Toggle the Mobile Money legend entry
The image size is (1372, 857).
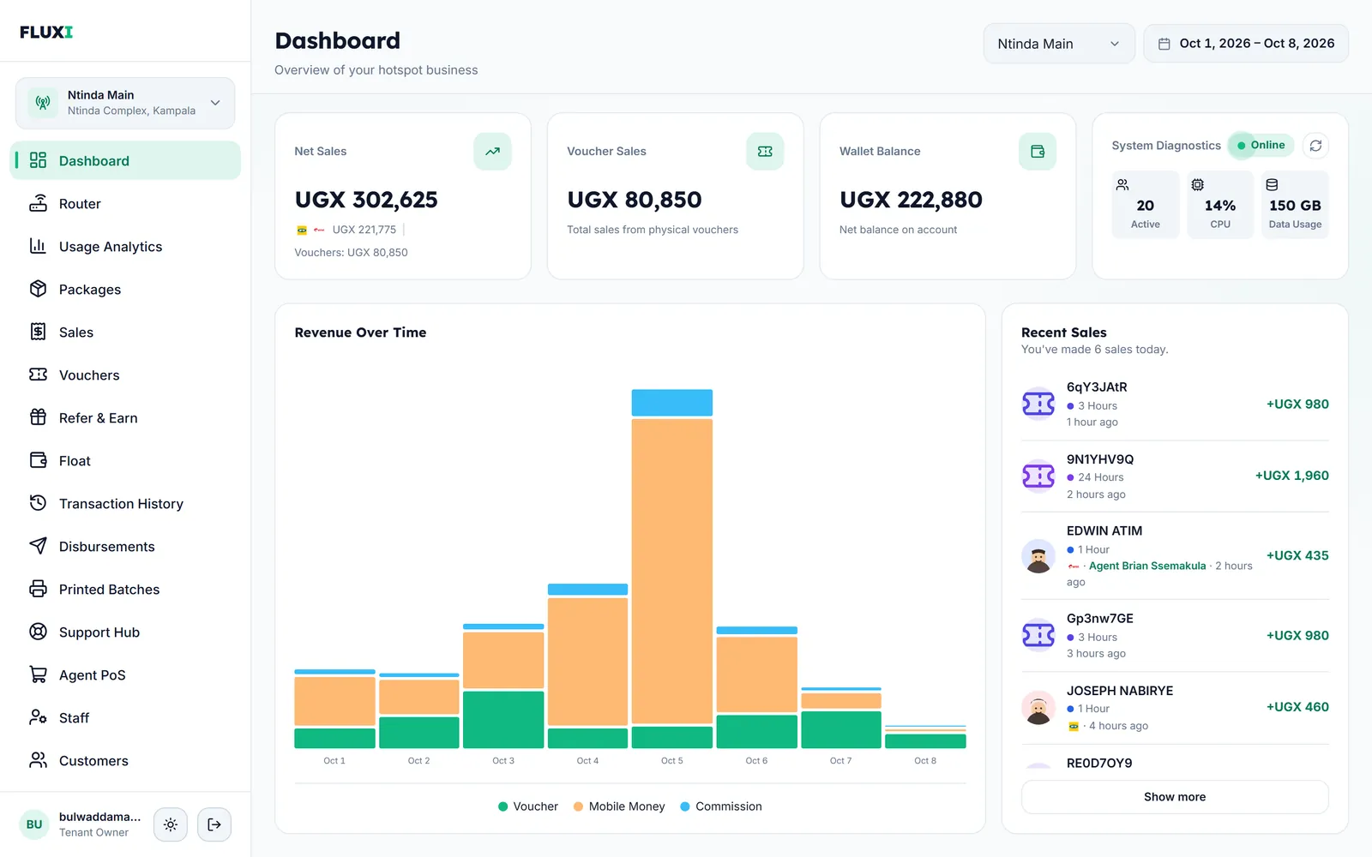click(619, 806)
